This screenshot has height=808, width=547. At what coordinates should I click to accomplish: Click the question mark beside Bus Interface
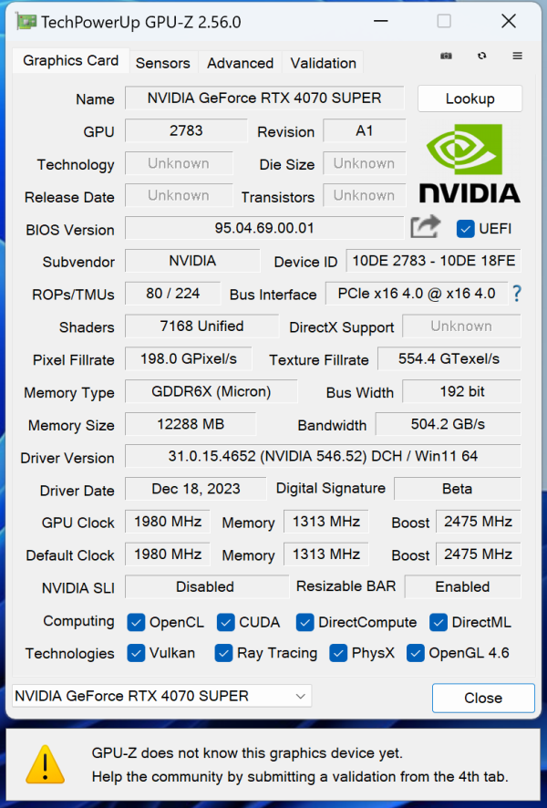click(516, 294)
